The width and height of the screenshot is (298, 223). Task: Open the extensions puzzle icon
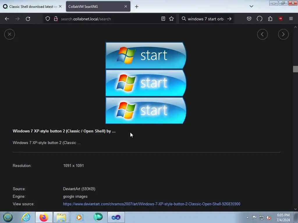(x=270, y=19)
